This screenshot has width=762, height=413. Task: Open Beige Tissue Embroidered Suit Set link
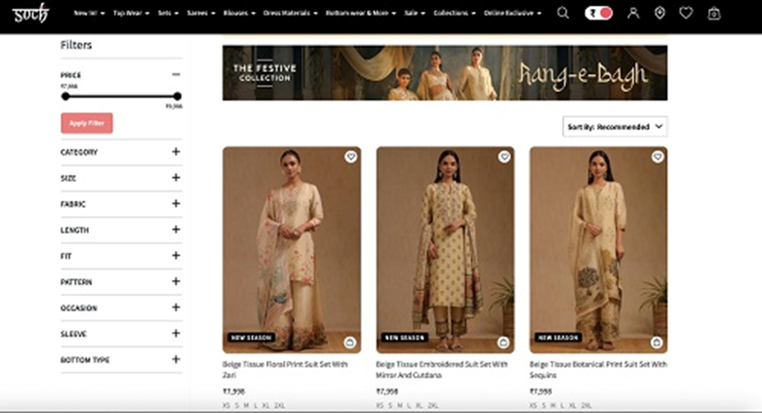coord(441,369)
